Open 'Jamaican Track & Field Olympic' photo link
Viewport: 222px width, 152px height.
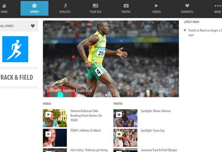click(159, 150)
